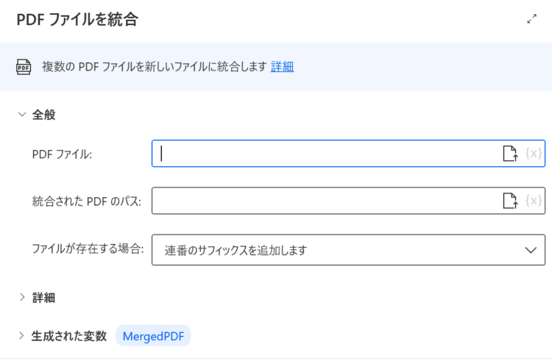Open file picker for 統合された PDF のパス
The image size is (552, 361).
pyautogui.click(x=510, y=201)
